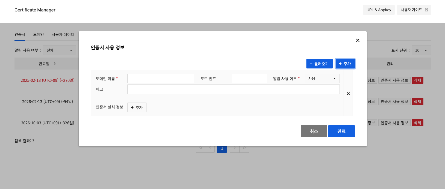Remove the domain entry row with X

(348, 94)
